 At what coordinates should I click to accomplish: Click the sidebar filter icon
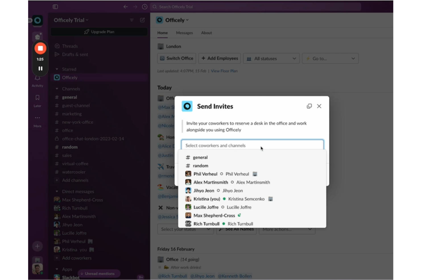131,20
